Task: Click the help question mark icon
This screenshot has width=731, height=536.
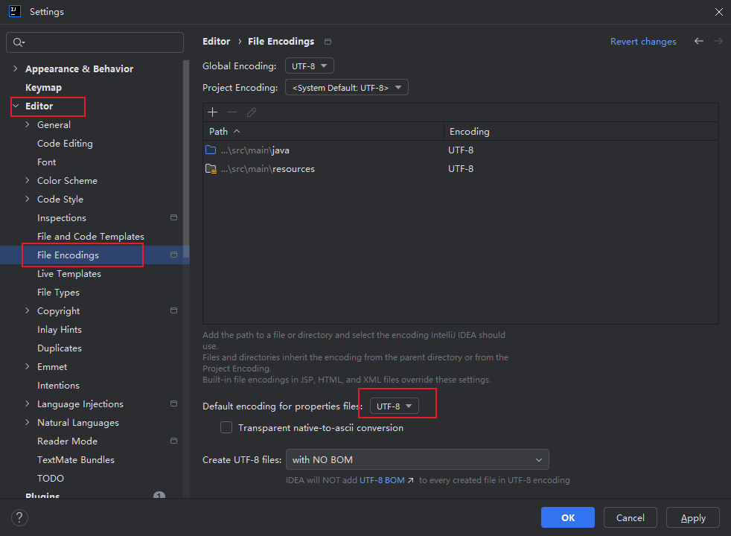Action: [x=19, y=517]
